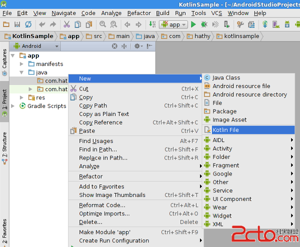Click the Replace magnifier icon
This screenshot has height=247, width=300.
pyautogui.click(x=113, y=24)
